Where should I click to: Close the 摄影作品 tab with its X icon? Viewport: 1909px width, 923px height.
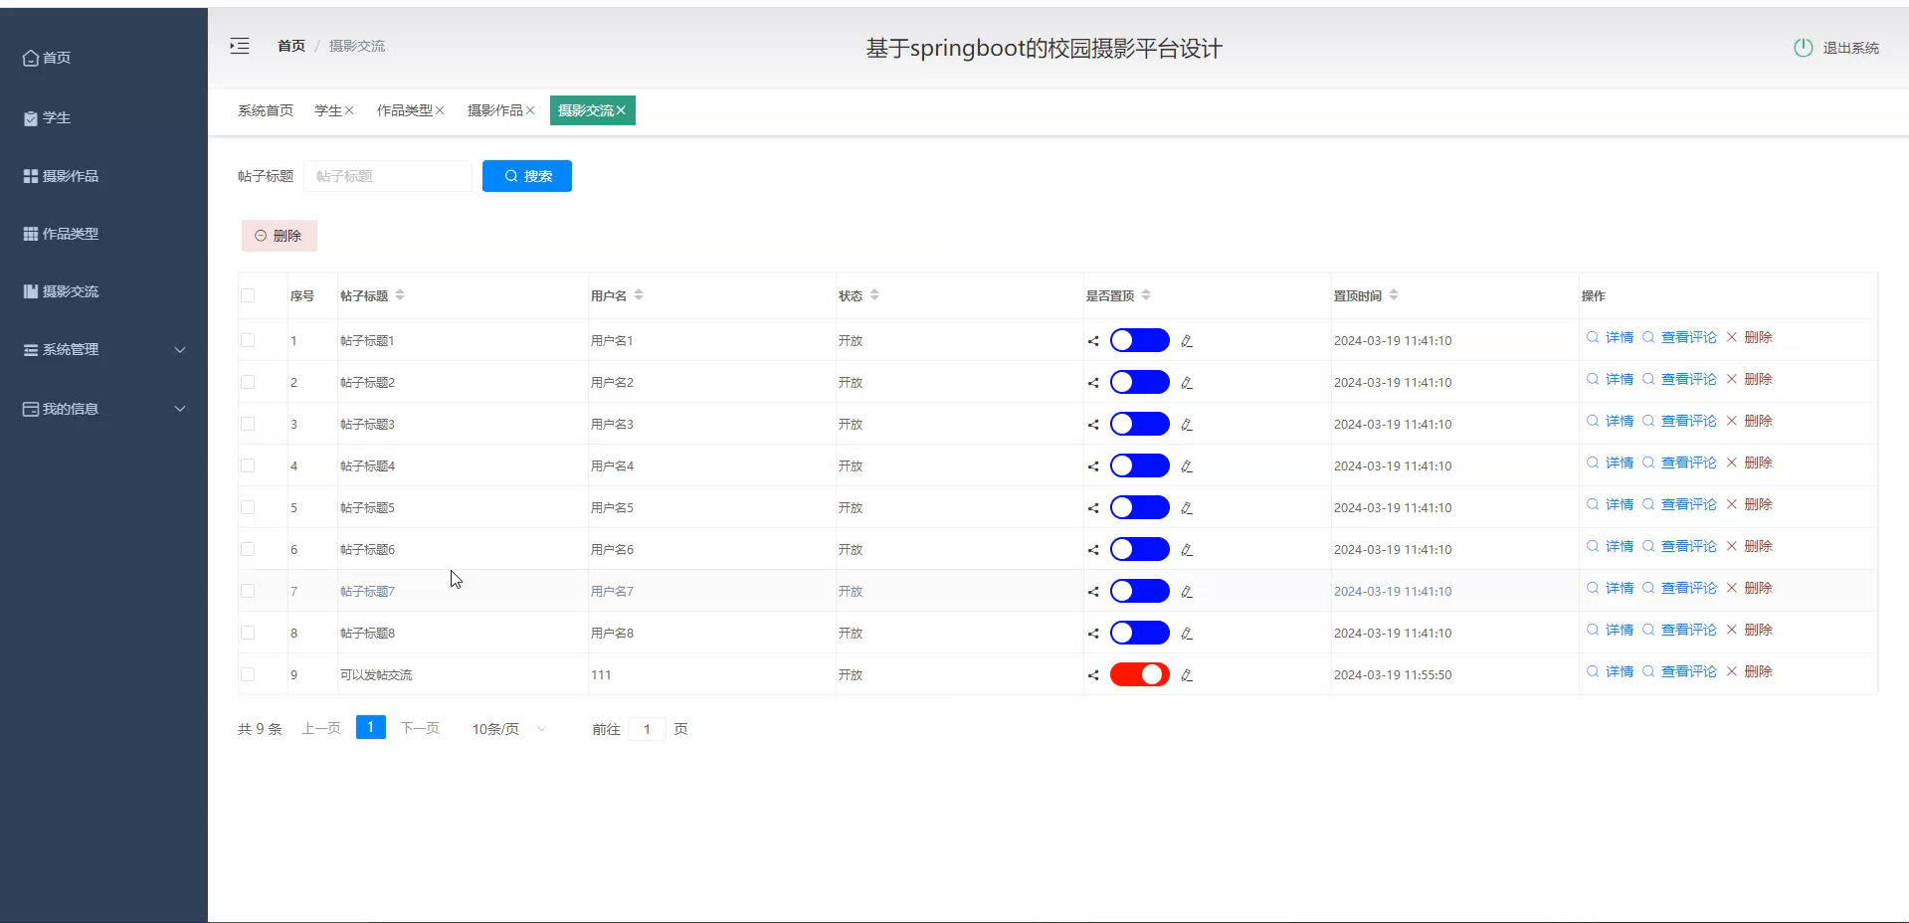tap(530, 110)
